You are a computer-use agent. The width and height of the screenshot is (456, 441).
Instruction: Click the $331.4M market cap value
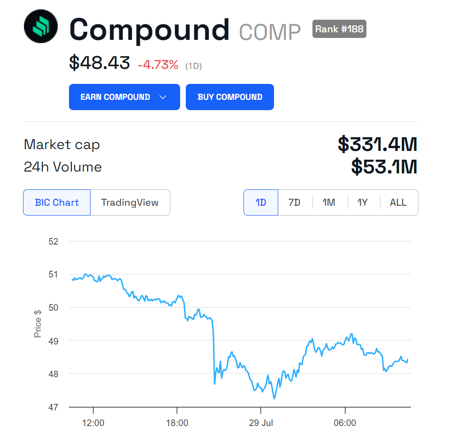click(x=377, y=144)
